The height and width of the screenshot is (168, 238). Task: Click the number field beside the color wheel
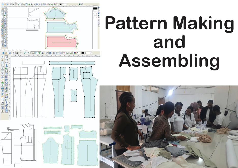[x=78, y=53]
